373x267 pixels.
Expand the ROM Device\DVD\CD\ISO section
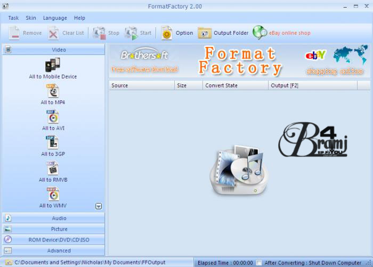53,240
